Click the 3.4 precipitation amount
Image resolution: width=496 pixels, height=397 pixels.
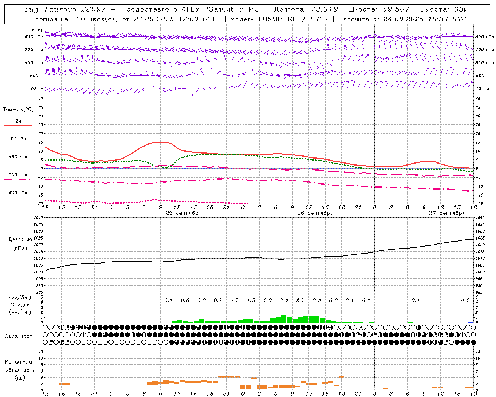click(284, 300)
